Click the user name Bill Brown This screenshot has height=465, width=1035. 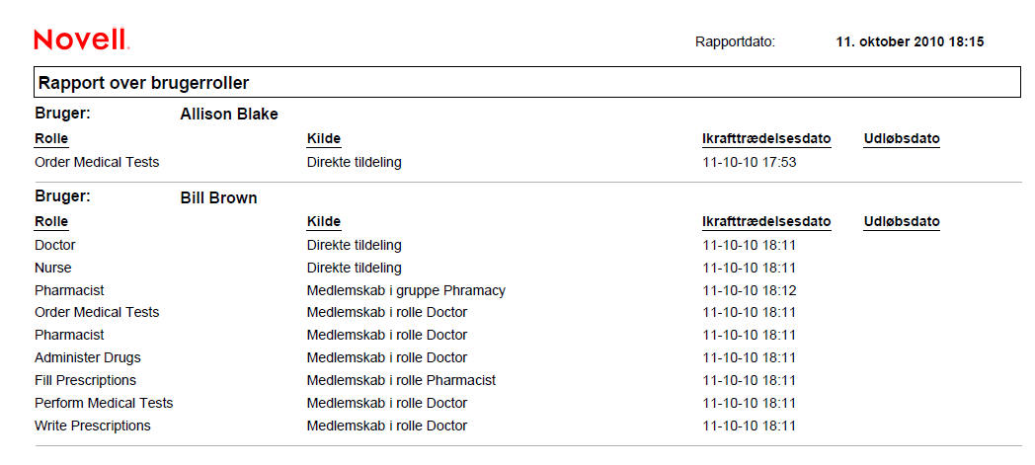tap(218, 198)
